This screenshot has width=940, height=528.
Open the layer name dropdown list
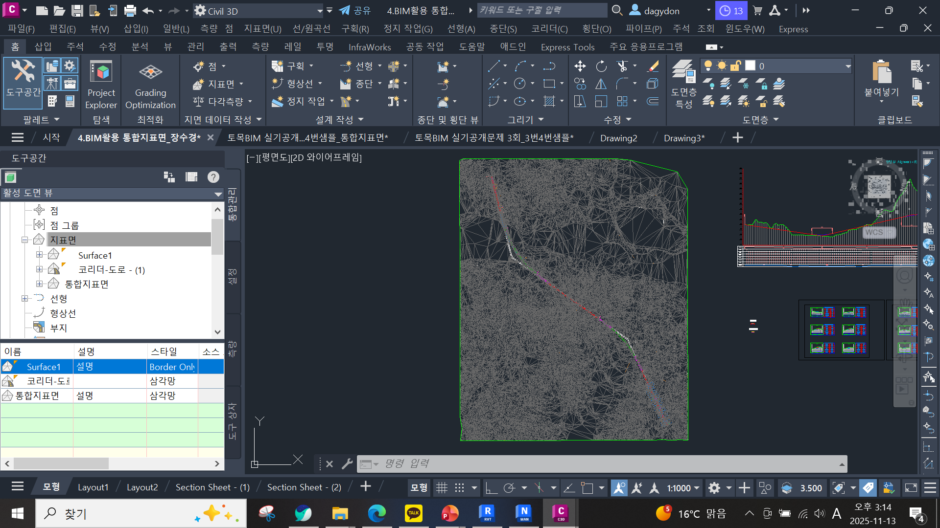(x=848, y=66)
